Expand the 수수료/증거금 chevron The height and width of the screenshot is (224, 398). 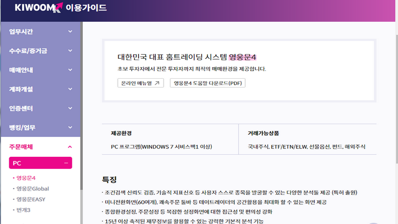(70, 51)
